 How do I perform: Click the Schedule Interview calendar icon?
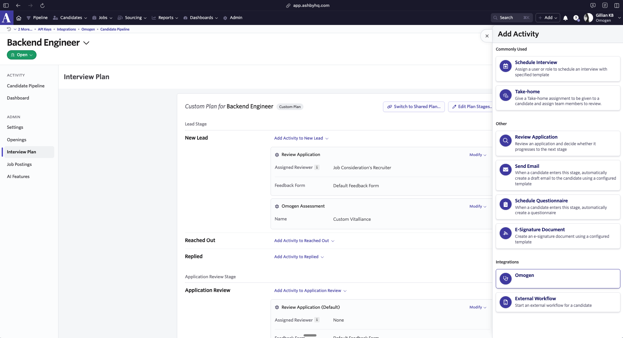coord(506,66)
